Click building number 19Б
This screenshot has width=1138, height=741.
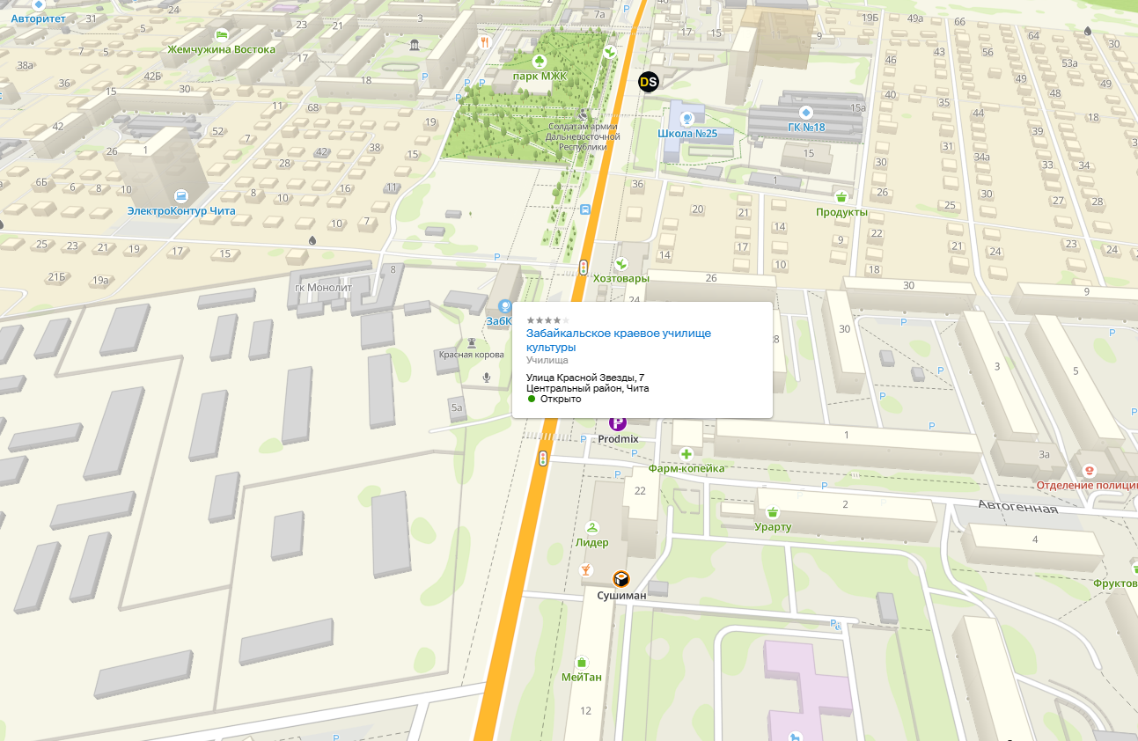[870, 18]
